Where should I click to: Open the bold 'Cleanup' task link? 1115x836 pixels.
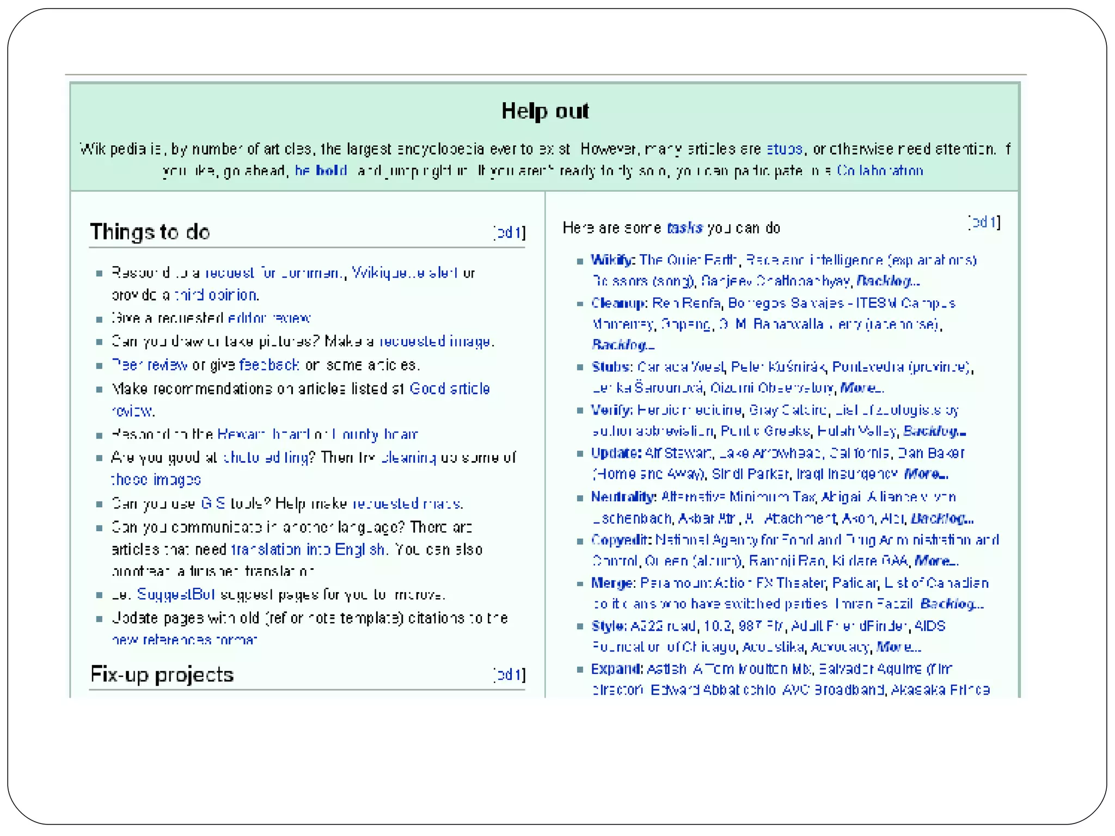[619, 303]
